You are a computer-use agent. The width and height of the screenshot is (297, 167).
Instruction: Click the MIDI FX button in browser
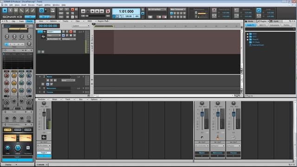pos(262,25)
